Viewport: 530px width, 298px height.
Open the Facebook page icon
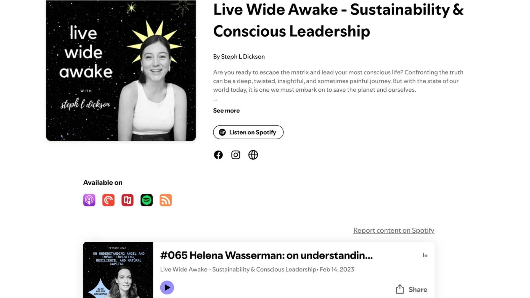coord(218,155)
